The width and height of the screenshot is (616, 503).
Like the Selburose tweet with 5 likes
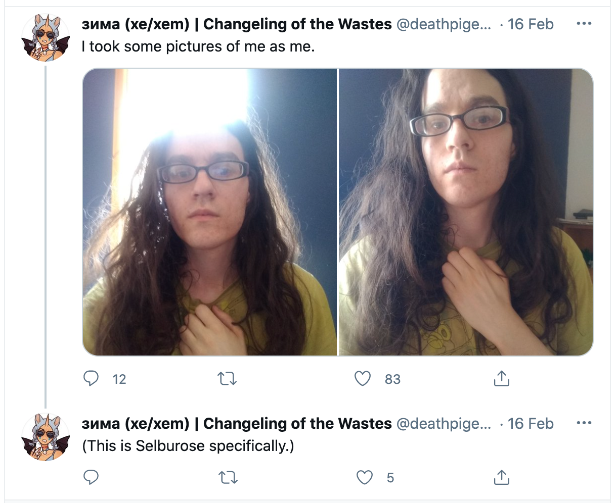point(364,477)
